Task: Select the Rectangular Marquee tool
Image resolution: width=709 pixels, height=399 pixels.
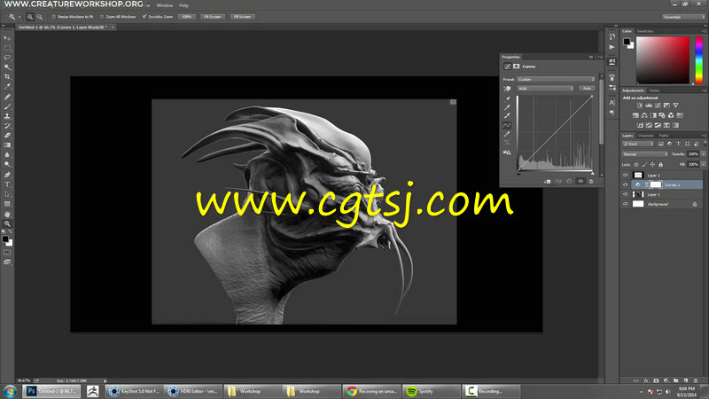Action: click(x=7, y=48)
